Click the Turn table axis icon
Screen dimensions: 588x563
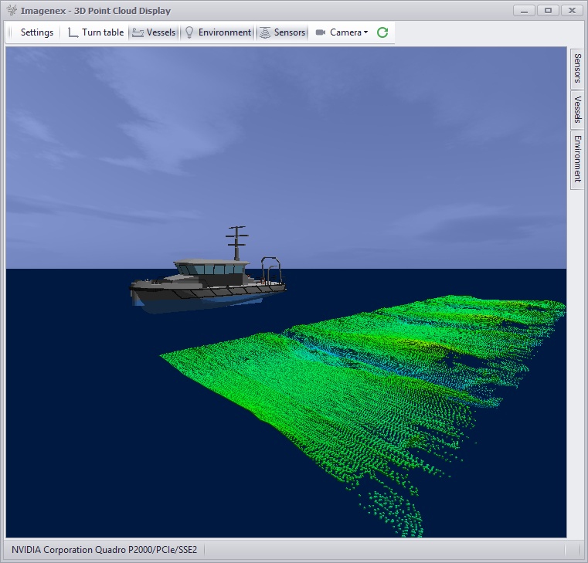coord(73,32)
